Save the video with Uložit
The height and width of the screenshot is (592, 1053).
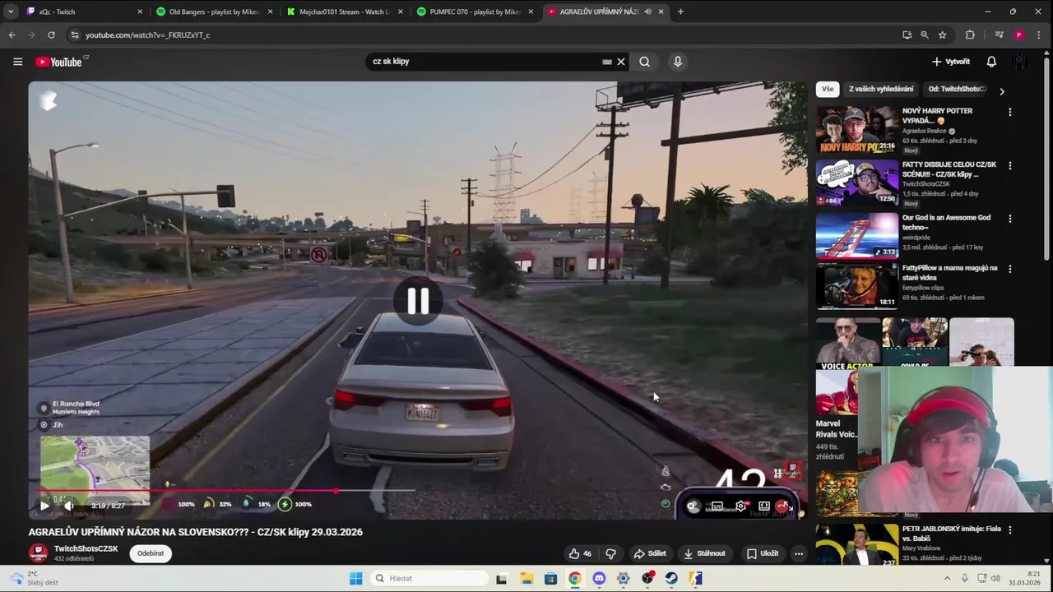[762, 553]
